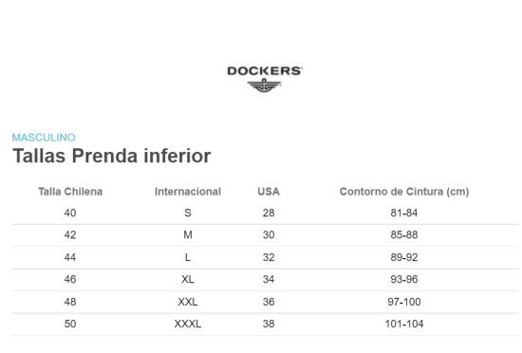Select the Talla Chilena column header
This screenshot has width=522, height=353.
tap(70, 192)
